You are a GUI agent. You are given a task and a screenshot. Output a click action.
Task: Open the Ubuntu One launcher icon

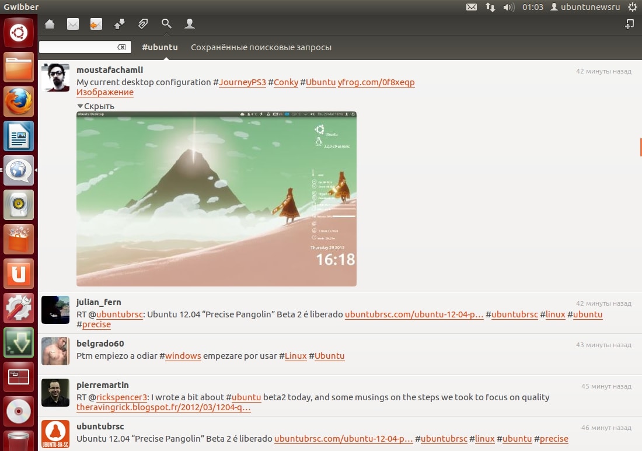[x=19, y=274]
